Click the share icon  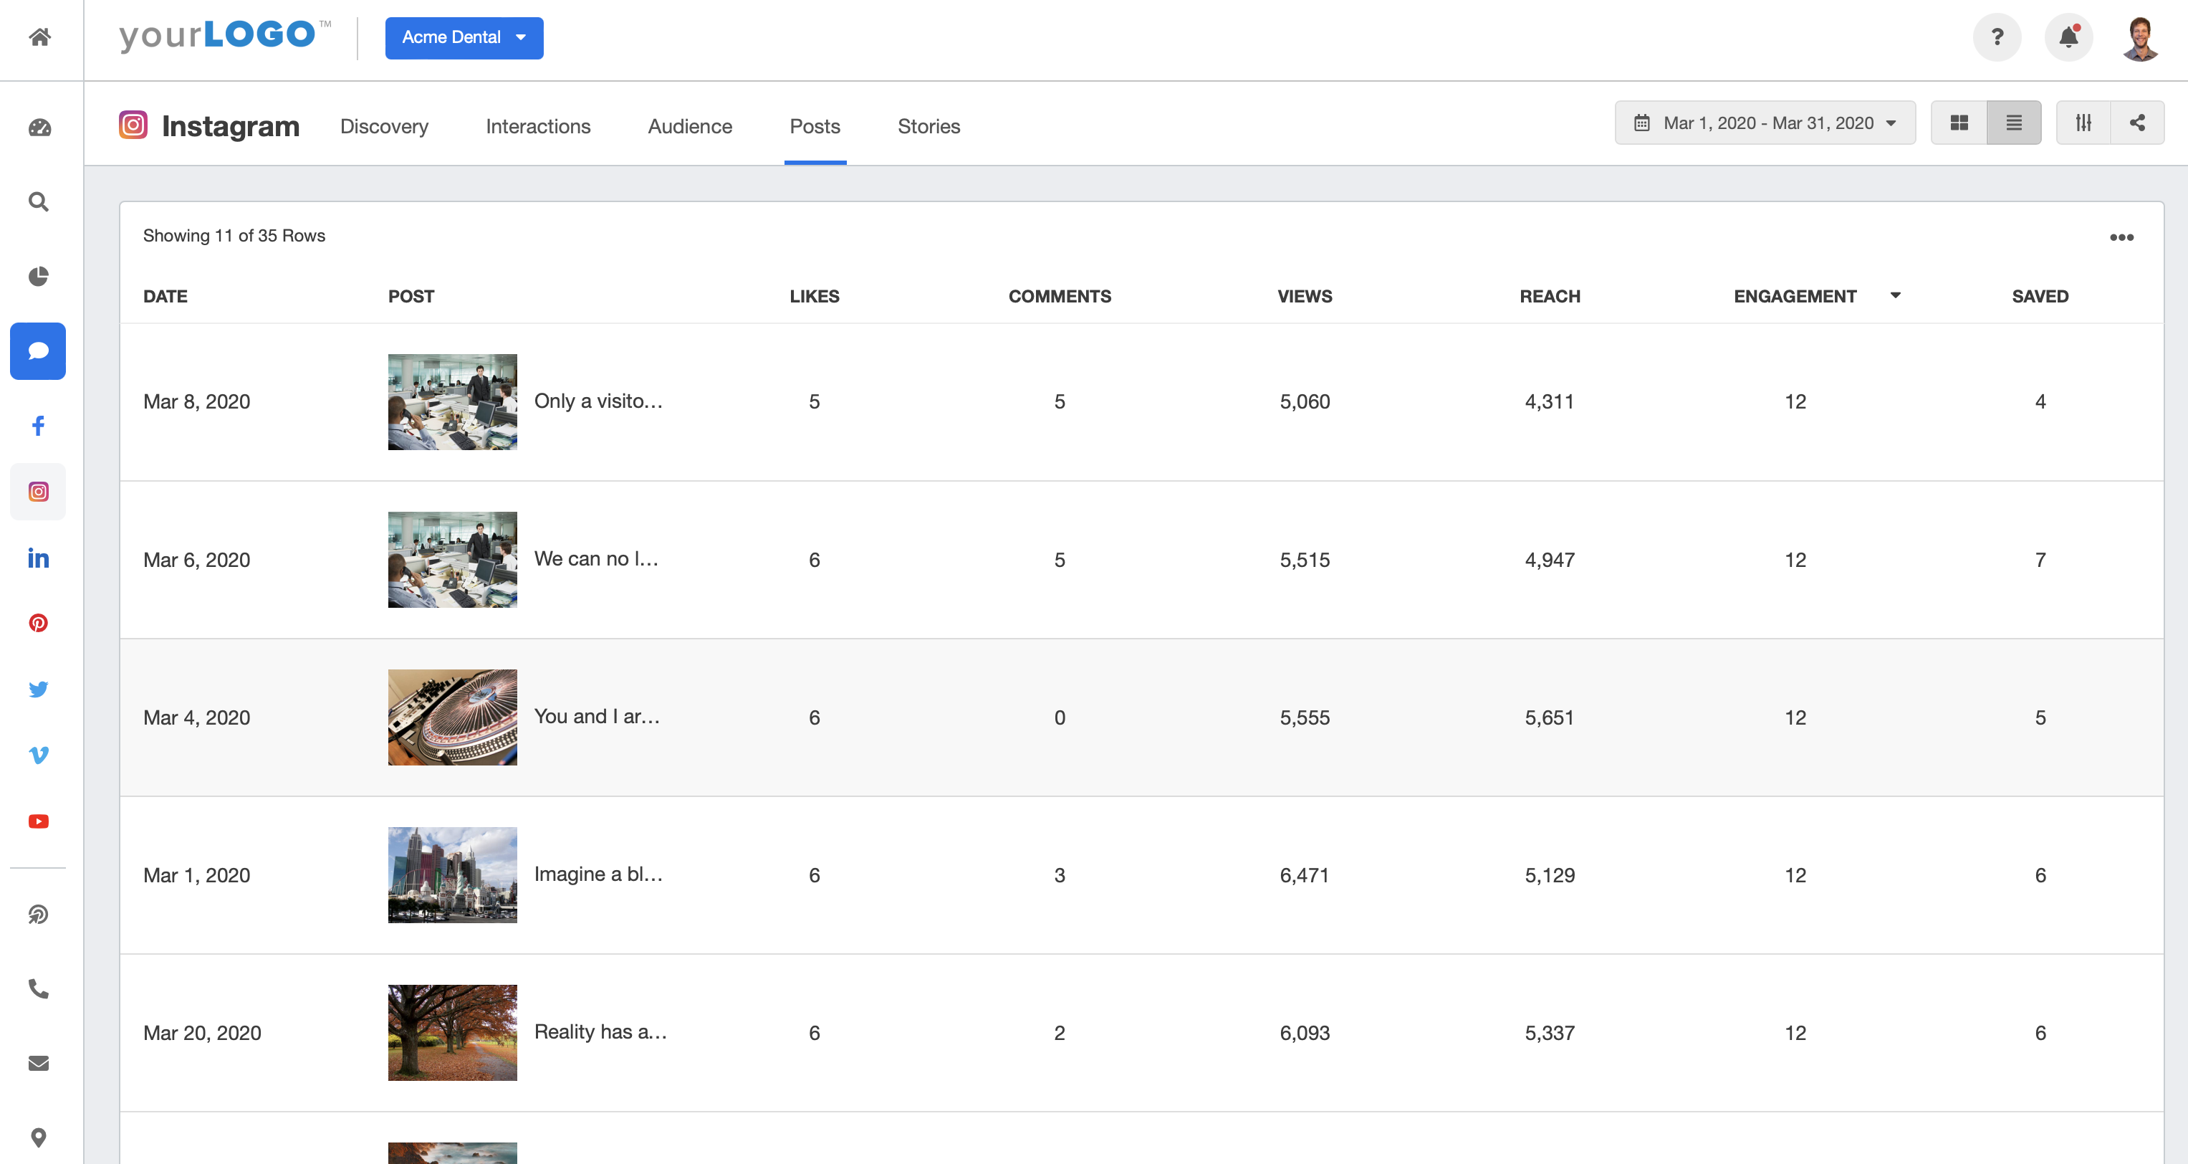click(2137, 123)
